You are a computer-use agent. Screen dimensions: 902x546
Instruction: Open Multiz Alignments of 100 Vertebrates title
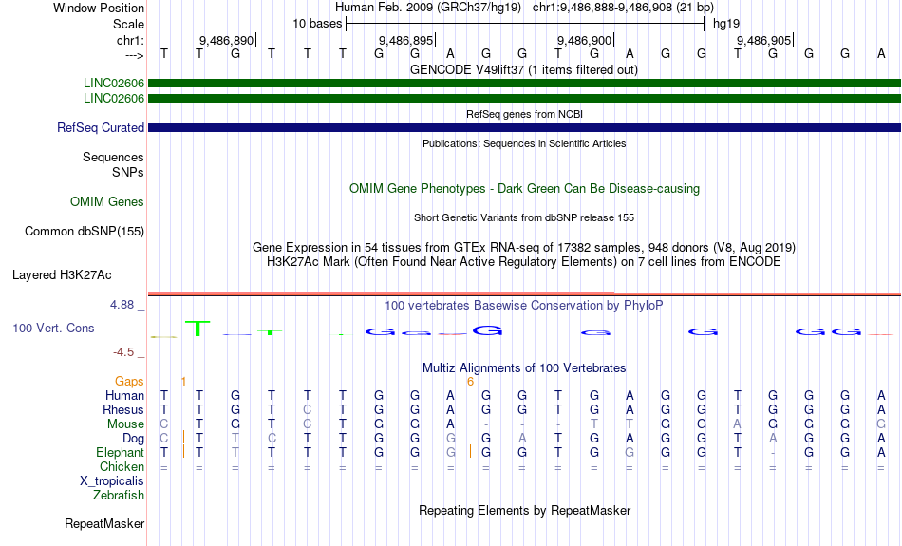point(524,368)
